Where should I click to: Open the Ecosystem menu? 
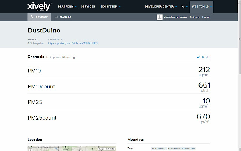(109, 6)
